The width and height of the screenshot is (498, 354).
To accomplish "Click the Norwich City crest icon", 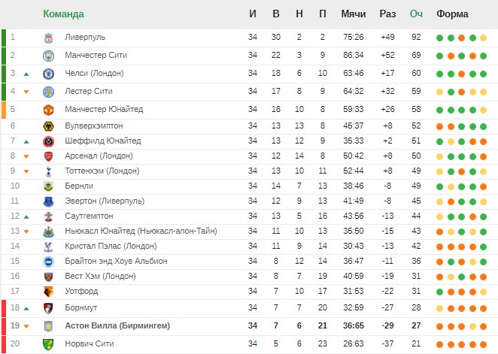I will click(x=48, y=344).
